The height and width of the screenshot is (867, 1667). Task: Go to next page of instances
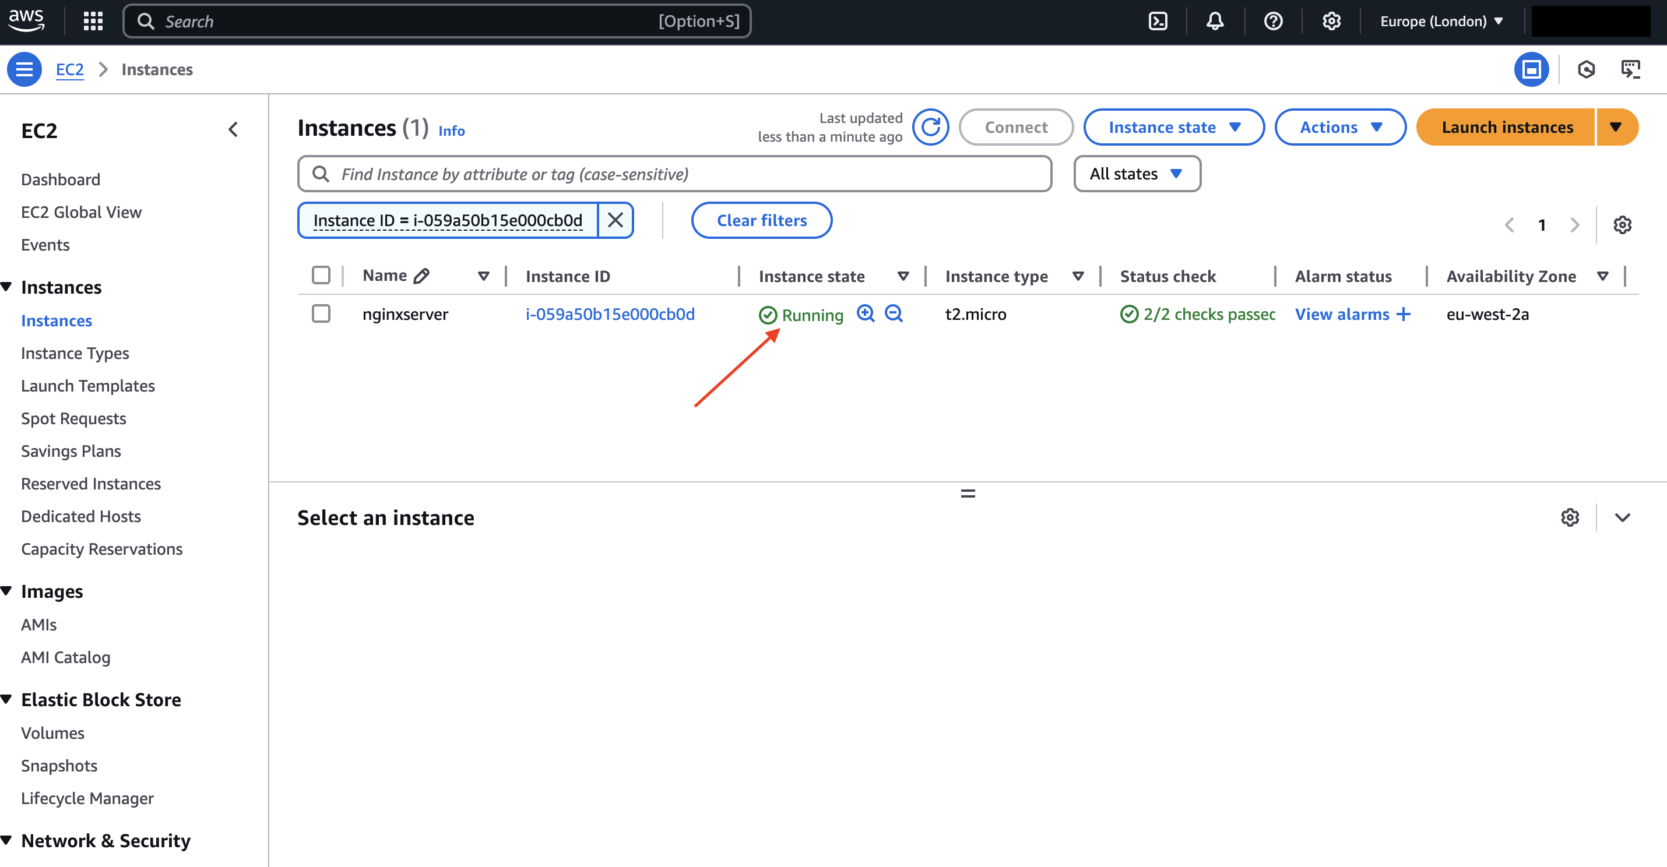tap(1574, 225)
